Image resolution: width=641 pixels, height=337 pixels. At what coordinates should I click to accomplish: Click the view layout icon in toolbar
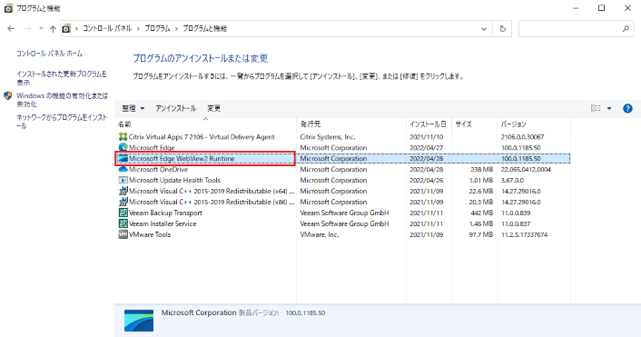click(x=596, y=108)
